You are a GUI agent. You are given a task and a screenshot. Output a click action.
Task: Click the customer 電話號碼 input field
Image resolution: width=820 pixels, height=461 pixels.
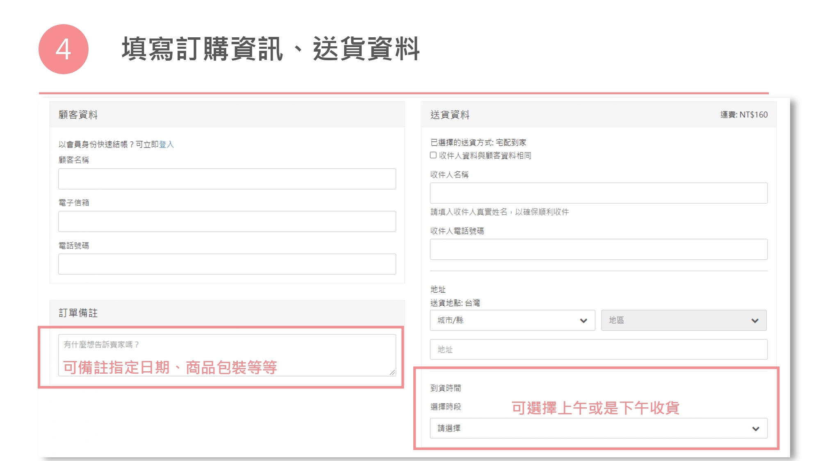tap(227, 264)
